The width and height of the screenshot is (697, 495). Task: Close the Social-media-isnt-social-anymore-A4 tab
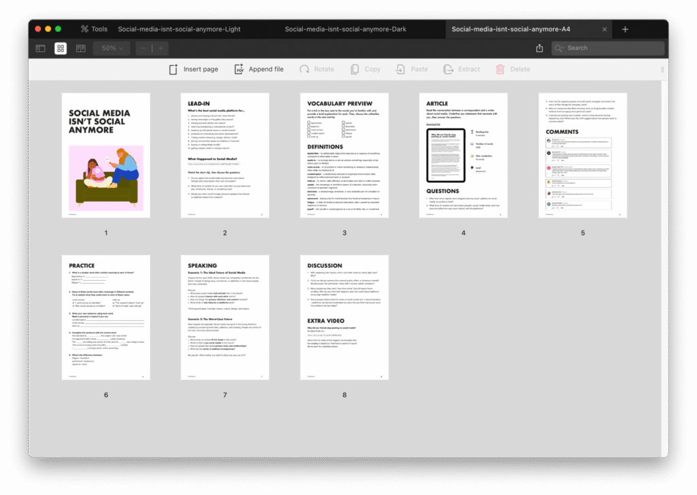[604, 29]
